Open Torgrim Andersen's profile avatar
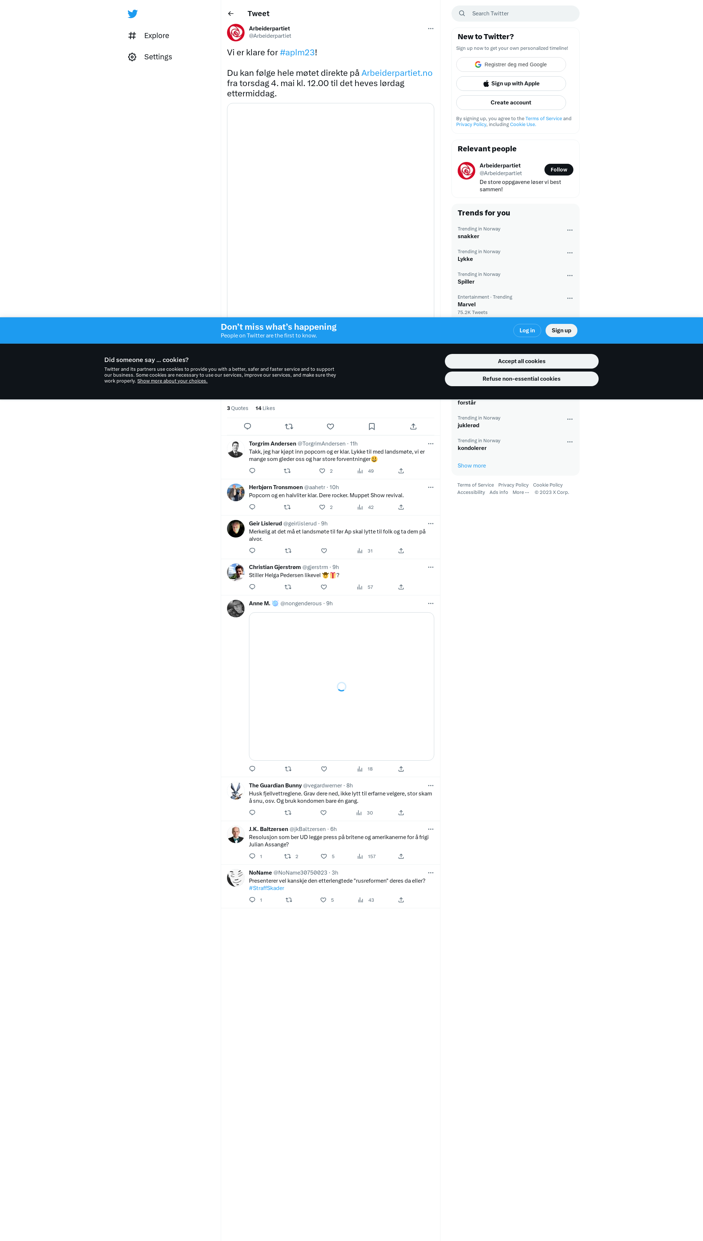Image resolution: width=703 pixels, height=1241 pixels. click(236, 449)
